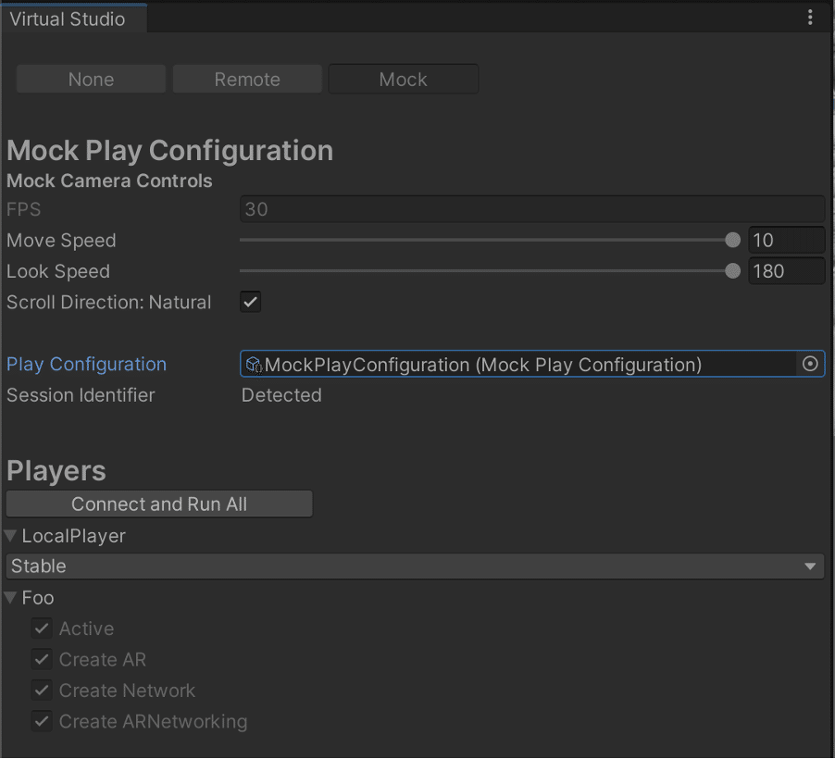Click the Look Speed value field
The image size is (835, 759).
coord(786,271)
